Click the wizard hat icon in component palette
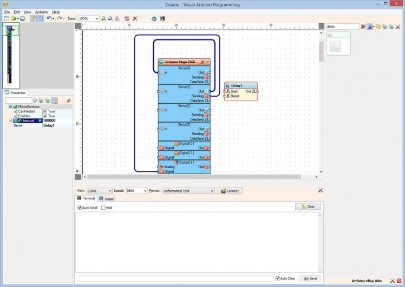405x287 pixels. [370, 26]
